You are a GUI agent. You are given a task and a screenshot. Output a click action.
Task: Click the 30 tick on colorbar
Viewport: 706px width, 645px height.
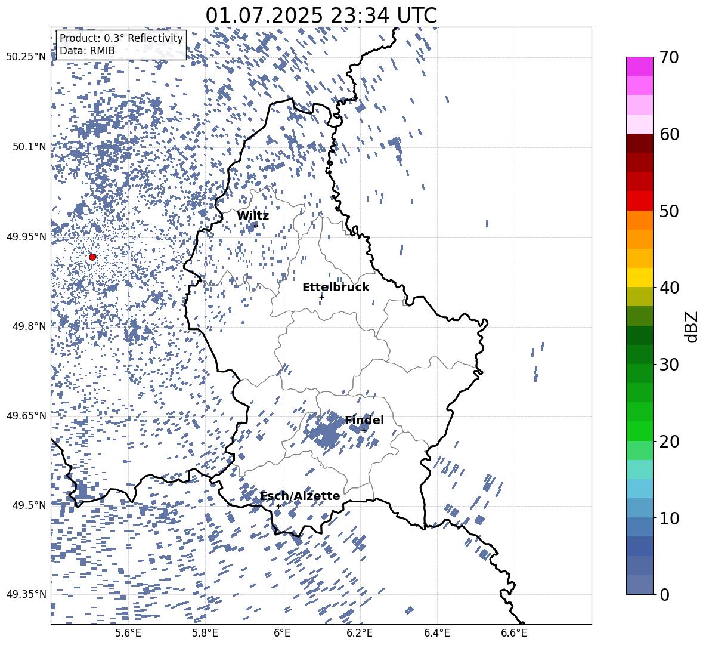click(x=670, y=364)
